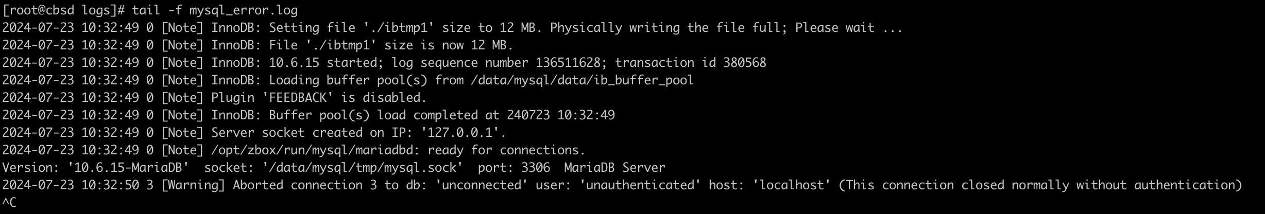Click the transaction id 380568
Image resolution: width=1265 pixels, height=214 pixels.
[x=744, y=63]
